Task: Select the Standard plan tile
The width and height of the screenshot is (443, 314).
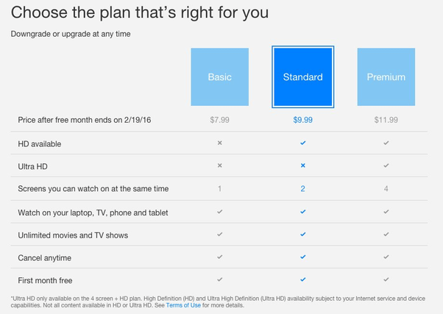Action: [302, 76]
